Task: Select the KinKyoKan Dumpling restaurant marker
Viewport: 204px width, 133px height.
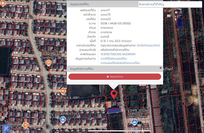Action: tap(48, 63)
